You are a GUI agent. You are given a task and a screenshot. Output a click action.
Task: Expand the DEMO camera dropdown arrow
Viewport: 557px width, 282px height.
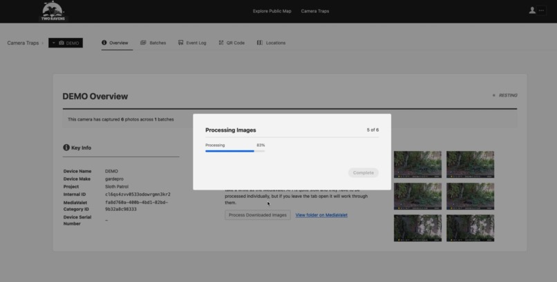click(x=54, y=43)
